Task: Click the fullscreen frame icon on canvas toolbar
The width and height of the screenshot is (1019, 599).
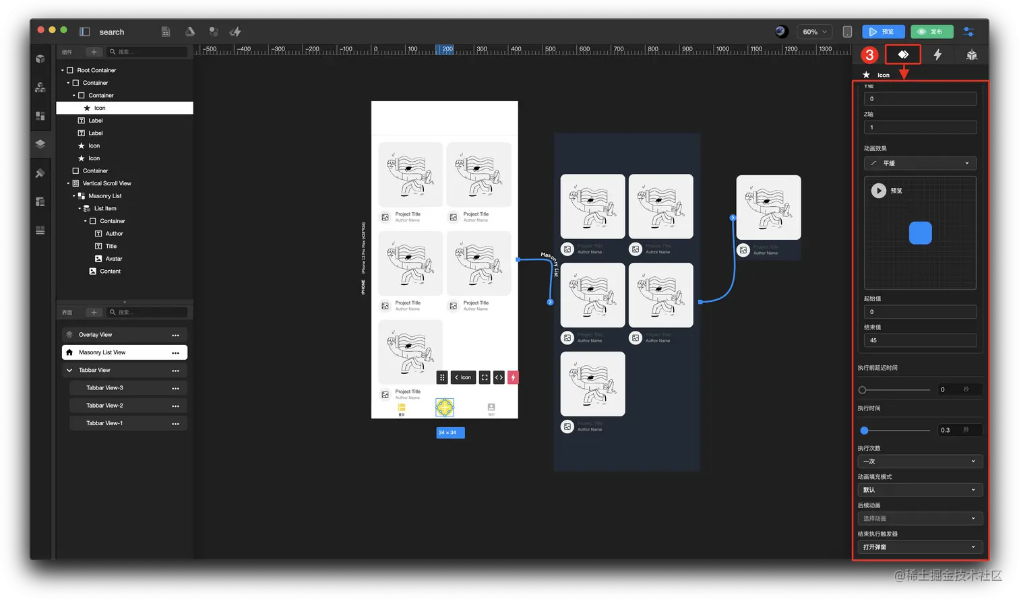Action: click(x=485, y=377)
